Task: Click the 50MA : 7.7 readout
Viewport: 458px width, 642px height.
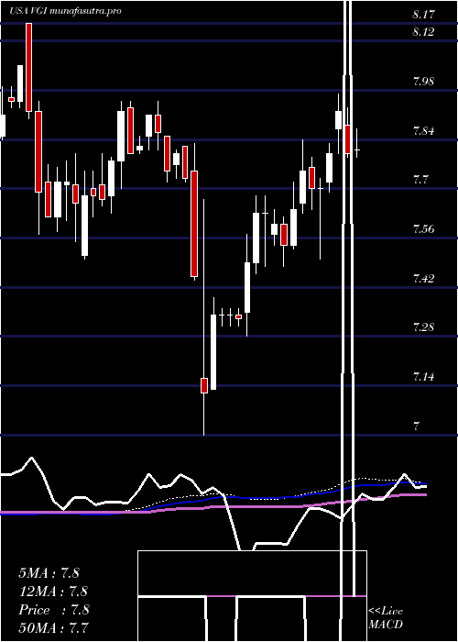Action: [53, 627]
